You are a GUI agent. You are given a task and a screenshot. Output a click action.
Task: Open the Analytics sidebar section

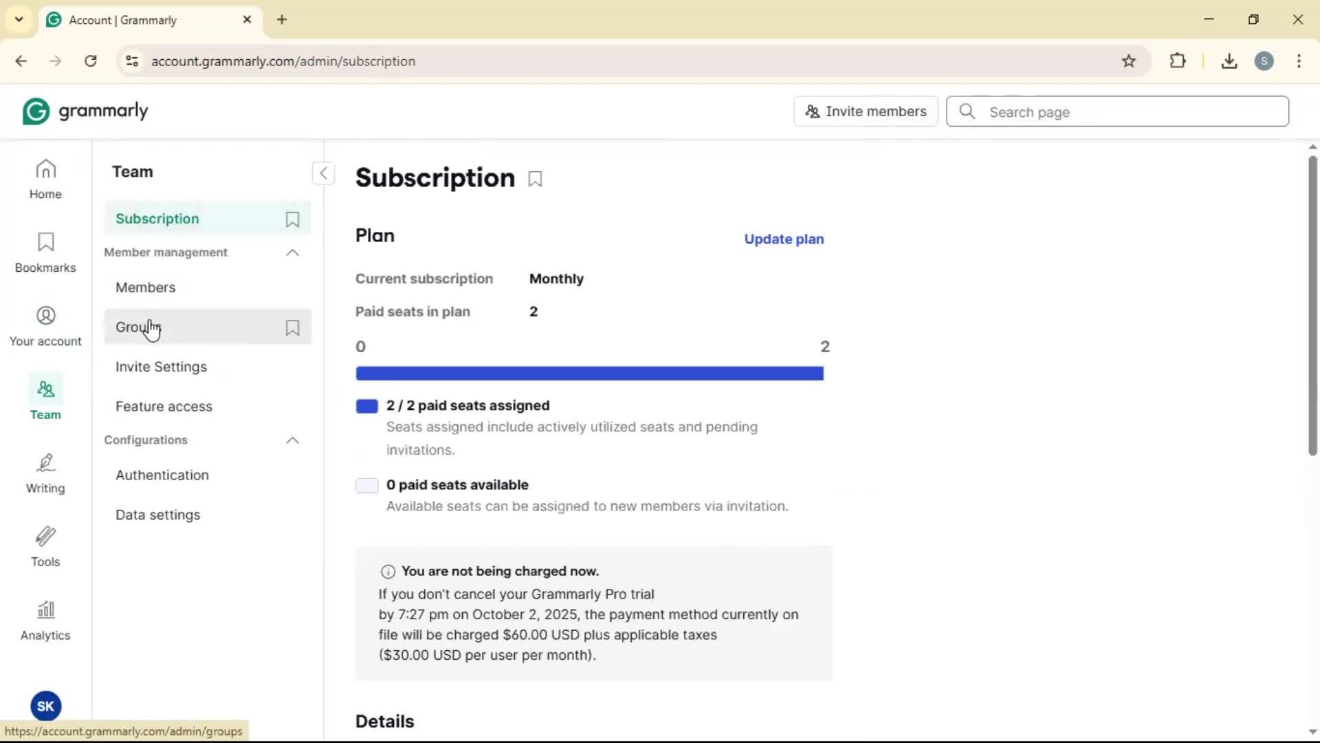pos(45,621)
